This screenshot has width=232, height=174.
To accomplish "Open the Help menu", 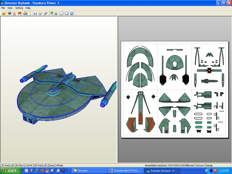I will (28, 8).
